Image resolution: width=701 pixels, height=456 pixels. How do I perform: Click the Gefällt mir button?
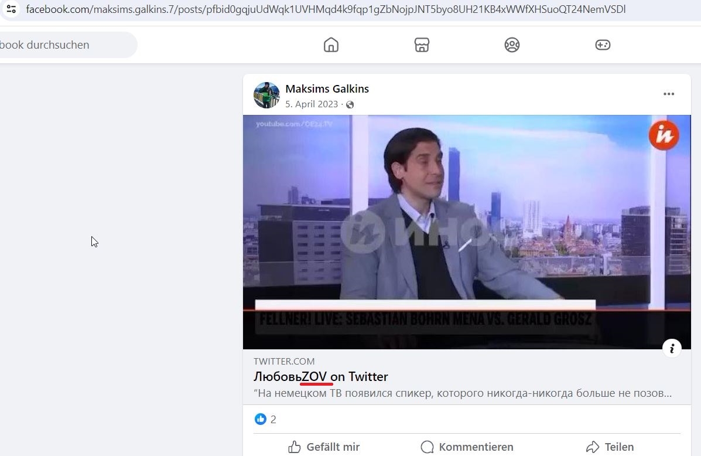pyautogui.click(x=324, y=447)
